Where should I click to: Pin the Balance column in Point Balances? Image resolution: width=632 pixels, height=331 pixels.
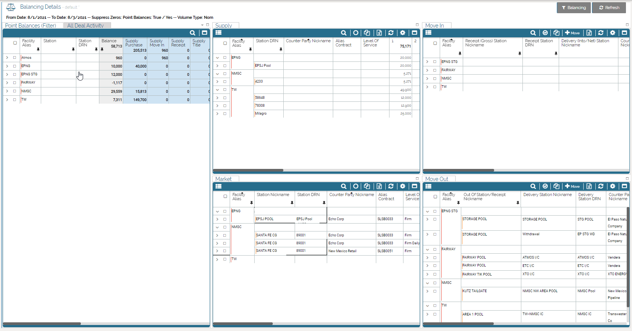(x=102, y=49)
